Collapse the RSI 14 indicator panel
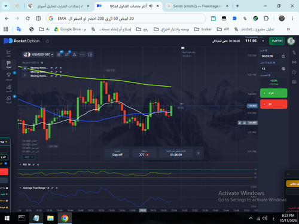The image size is (299, 224). [20, 165]
